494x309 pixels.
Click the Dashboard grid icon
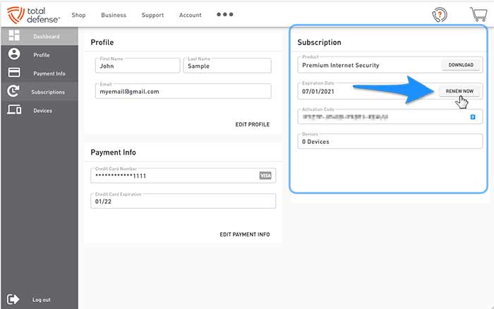pos(14,35)
